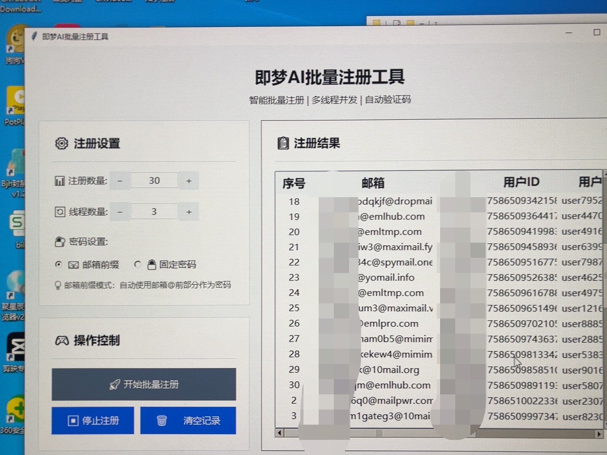Decrease 线程数量 with the minus button
The width and height of the screenshot is (607, 455).
point(120,211)
